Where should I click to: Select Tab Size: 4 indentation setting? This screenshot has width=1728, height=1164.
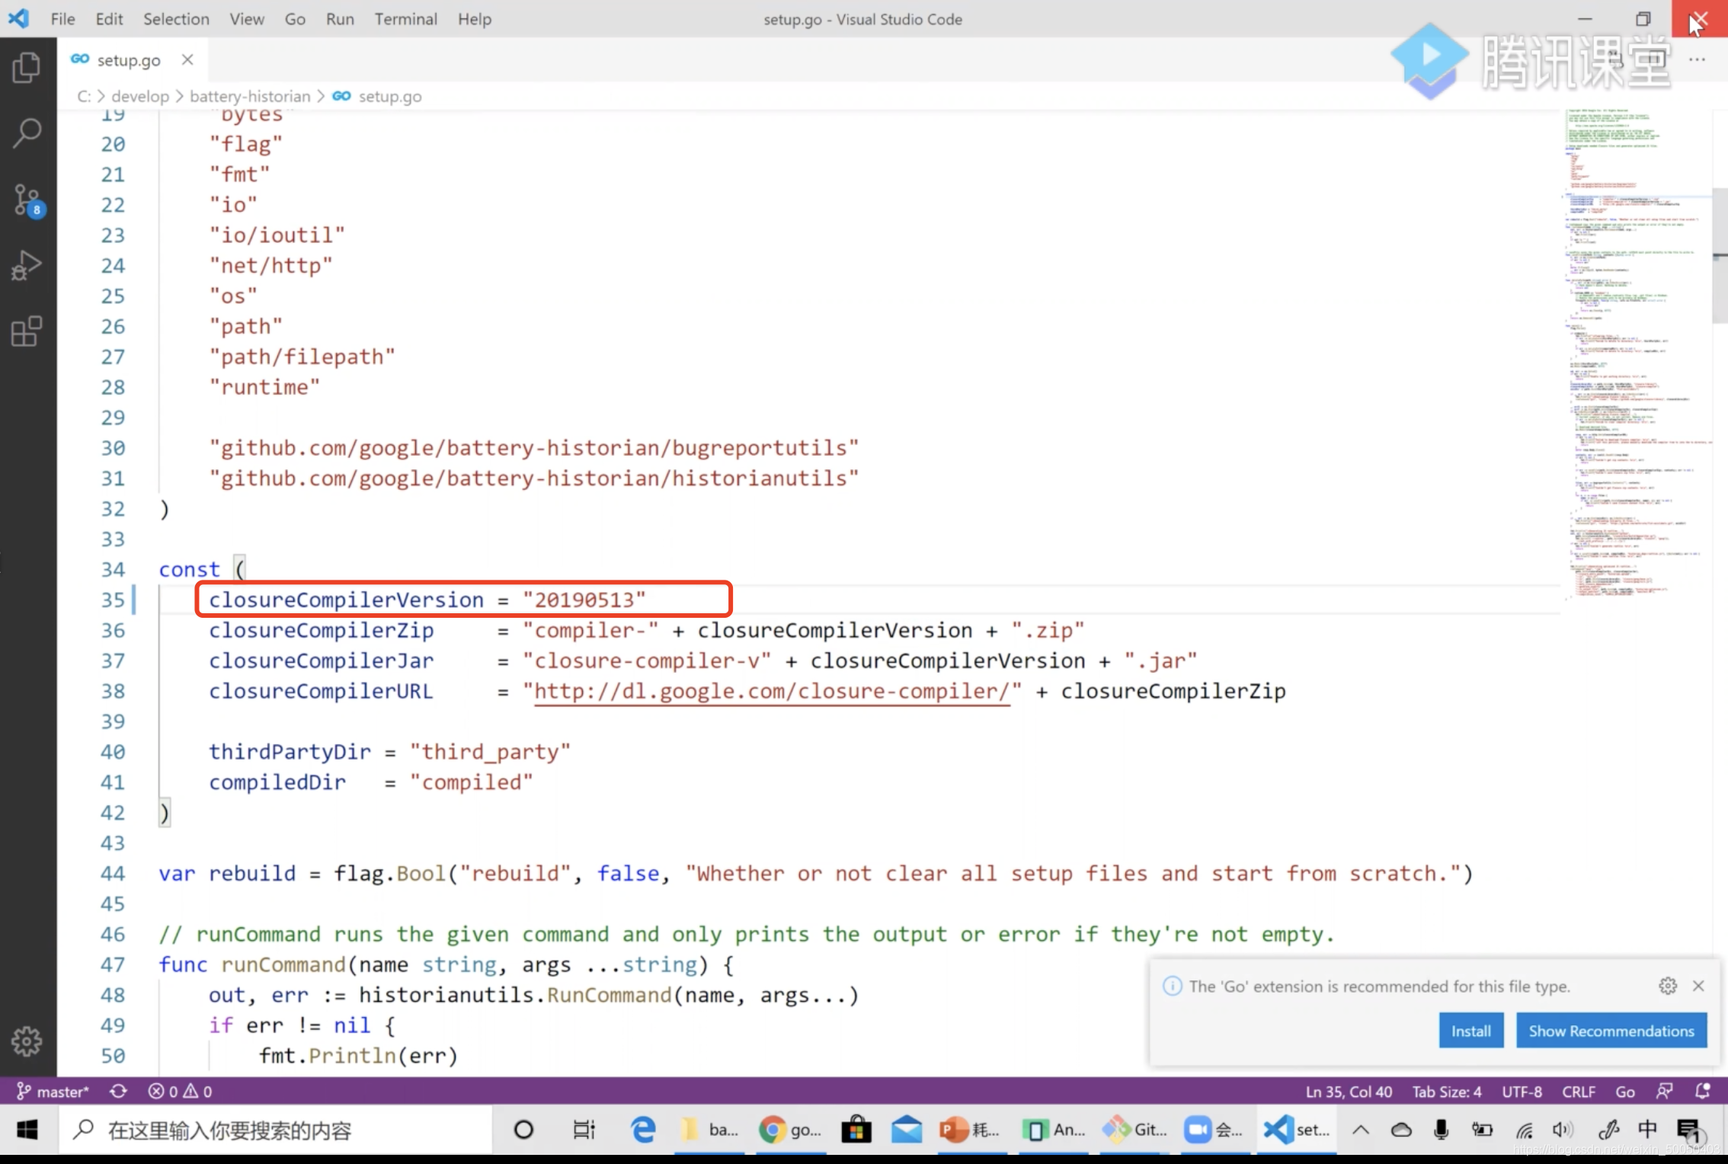(x=1446, y=1092)
